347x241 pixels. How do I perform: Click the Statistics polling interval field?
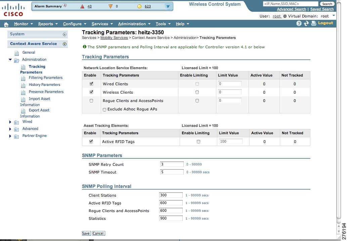(x=171, y=218)
